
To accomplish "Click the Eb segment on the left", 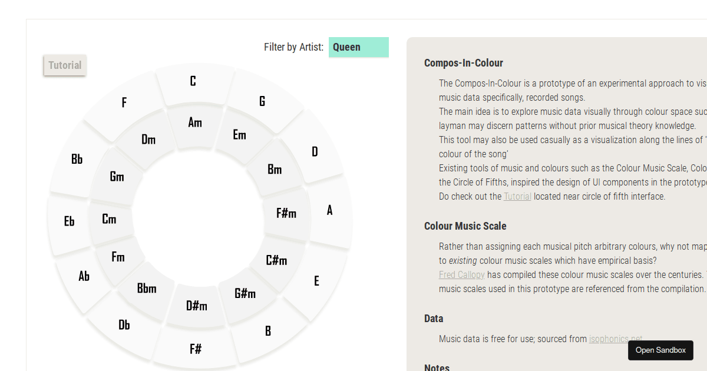I will pos(69,221).
